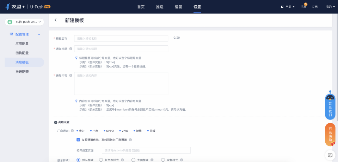The width and height of the screenshot is (338, 162).
Task: Open 消息 notifications with badge 5
Action: point(303,7)
